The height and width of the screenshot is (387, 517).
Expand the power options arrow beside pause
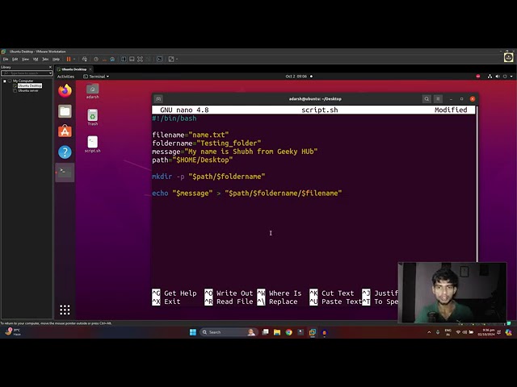(x=74, y=59)
